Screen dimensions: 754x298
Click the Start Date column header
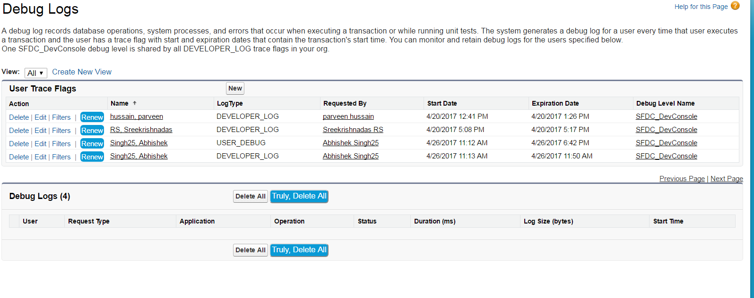[442, 103]
